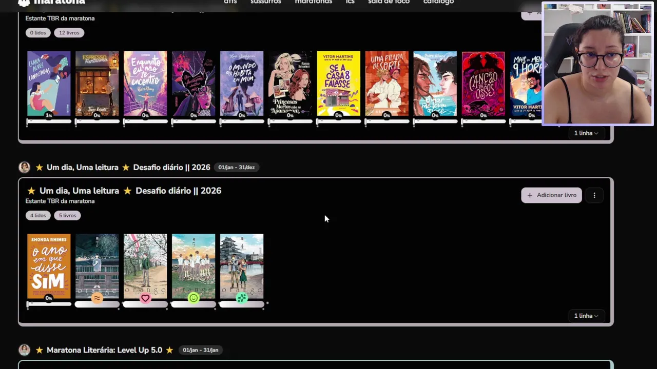Open the Espresso Fantasma book cover

coord(97,84)
